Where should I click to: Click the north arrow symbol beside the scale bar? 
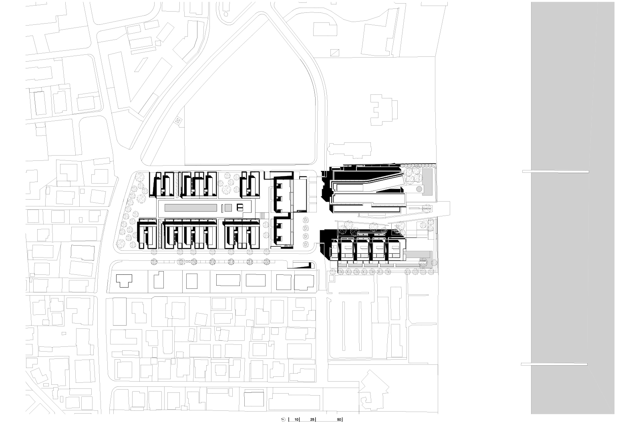click(x=283, y=420)
